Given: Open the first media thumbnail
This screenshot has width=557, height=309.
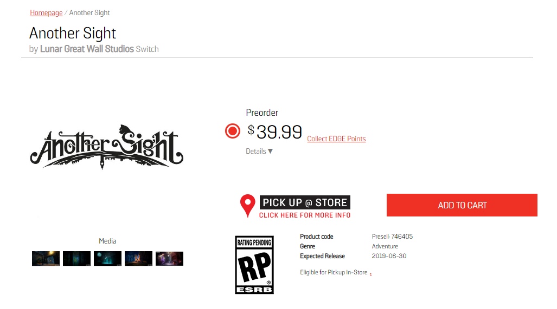Looking at the screenshot, I should [46, 259].
